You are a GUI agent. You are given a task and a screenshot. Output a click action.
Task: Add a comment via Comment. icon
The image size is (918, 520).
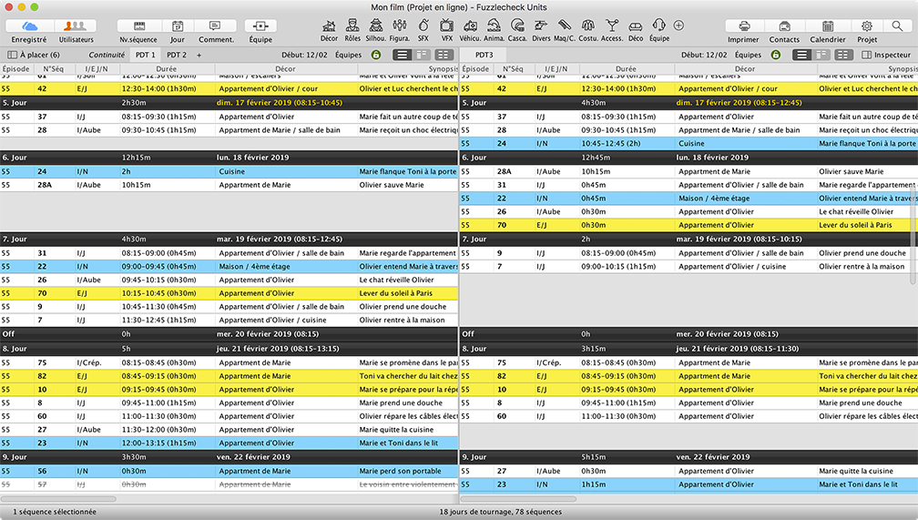pos(216,25)
